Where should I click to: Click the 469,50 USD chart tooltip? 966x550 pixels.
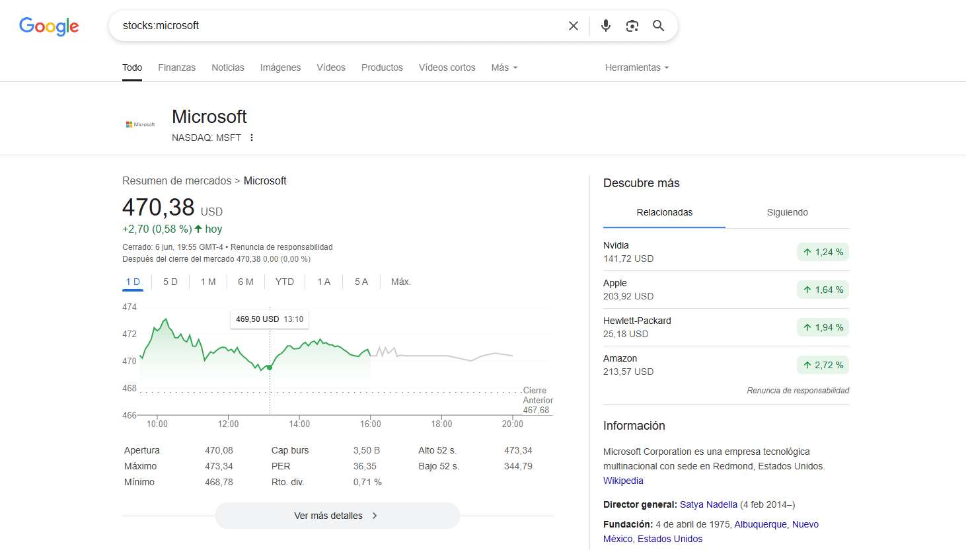pyautogui.click(x=270, y=319)
